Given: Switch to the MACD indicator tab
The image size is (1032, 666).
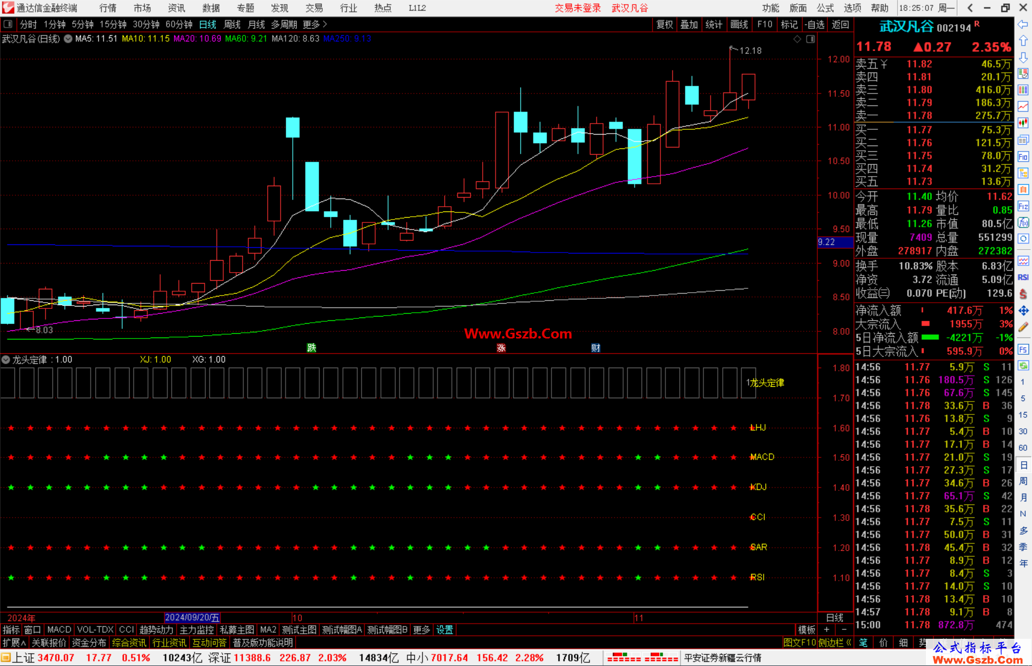Looking at the screenshot, I should [x=59, y=630].
